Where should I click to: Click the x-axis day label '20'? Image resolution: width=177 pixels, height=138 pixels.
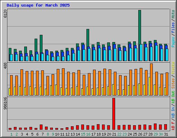[x=109, y=134]
